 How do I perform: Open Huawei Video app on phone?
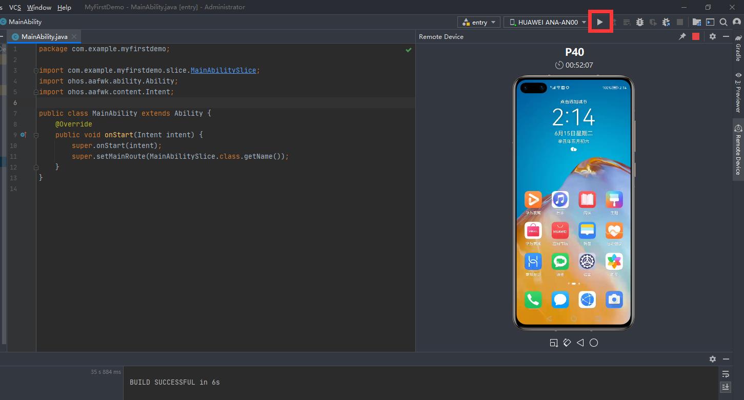click(x=533, y=200)
